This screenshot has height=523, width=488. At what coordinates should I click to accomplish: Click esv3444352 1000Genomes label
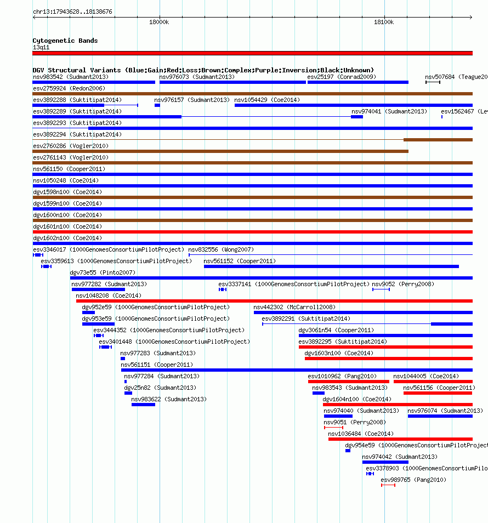[169, 330]
